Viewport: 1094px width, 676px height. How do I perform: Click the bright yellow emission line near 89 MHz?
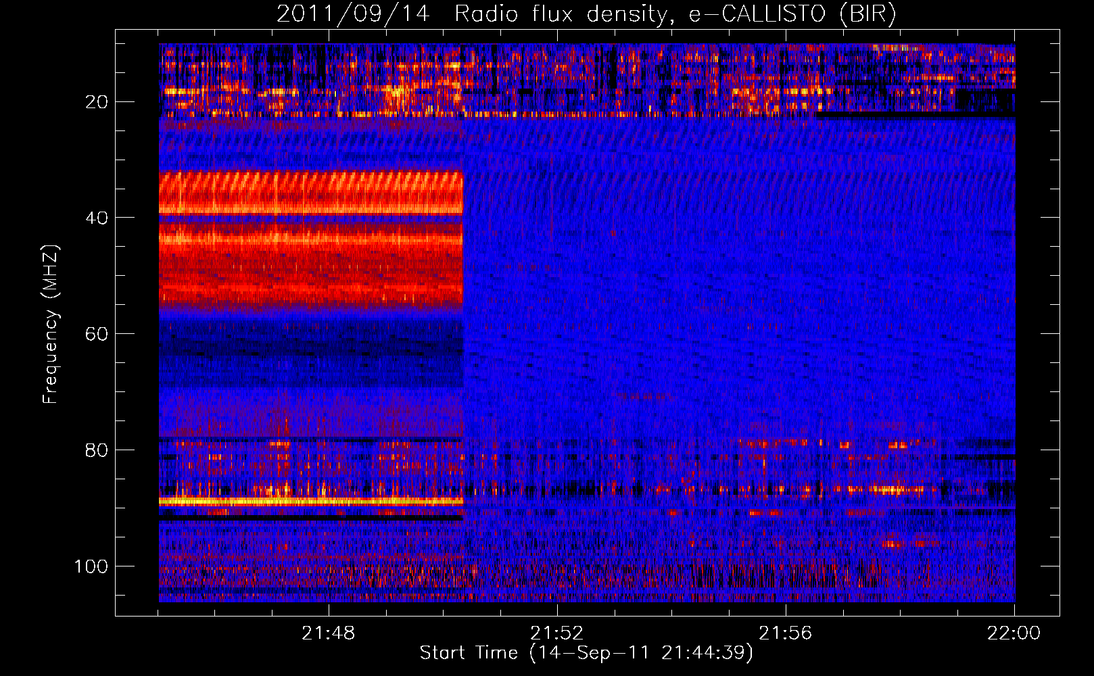click(311, 502)
